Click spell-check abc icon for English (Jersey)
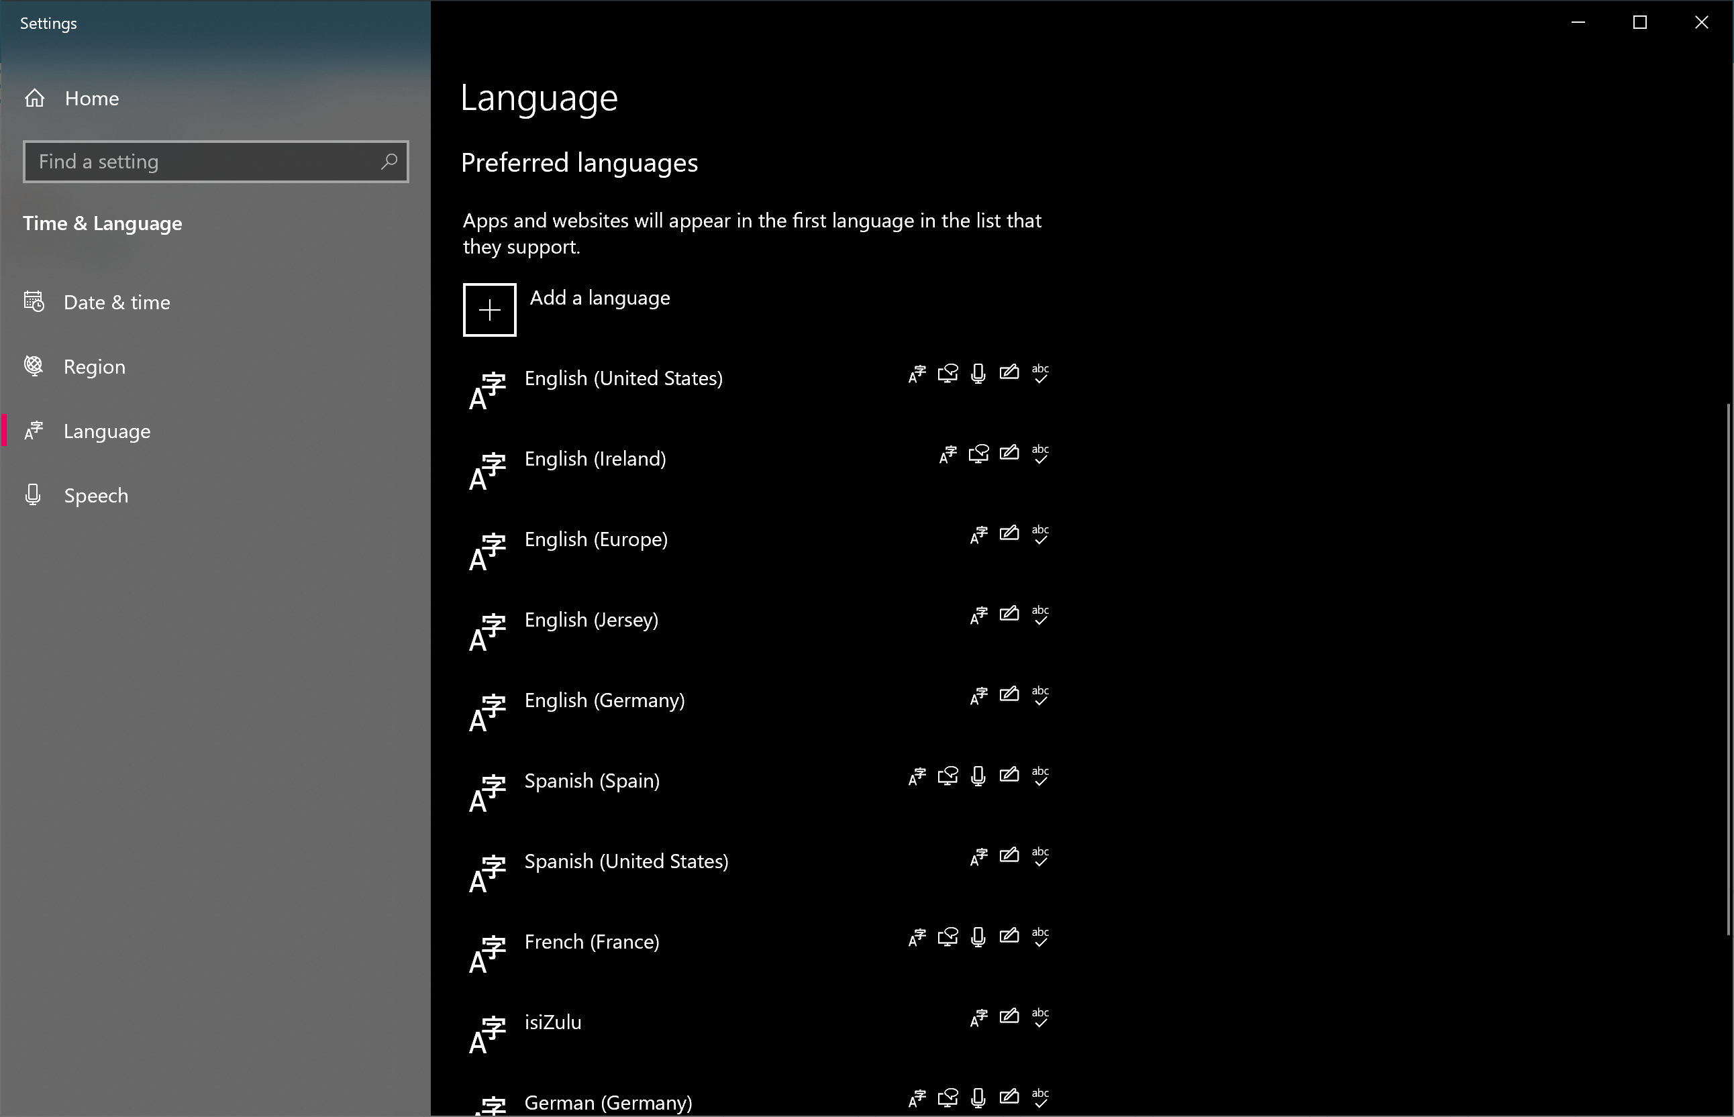 [x=1040, y=615]
